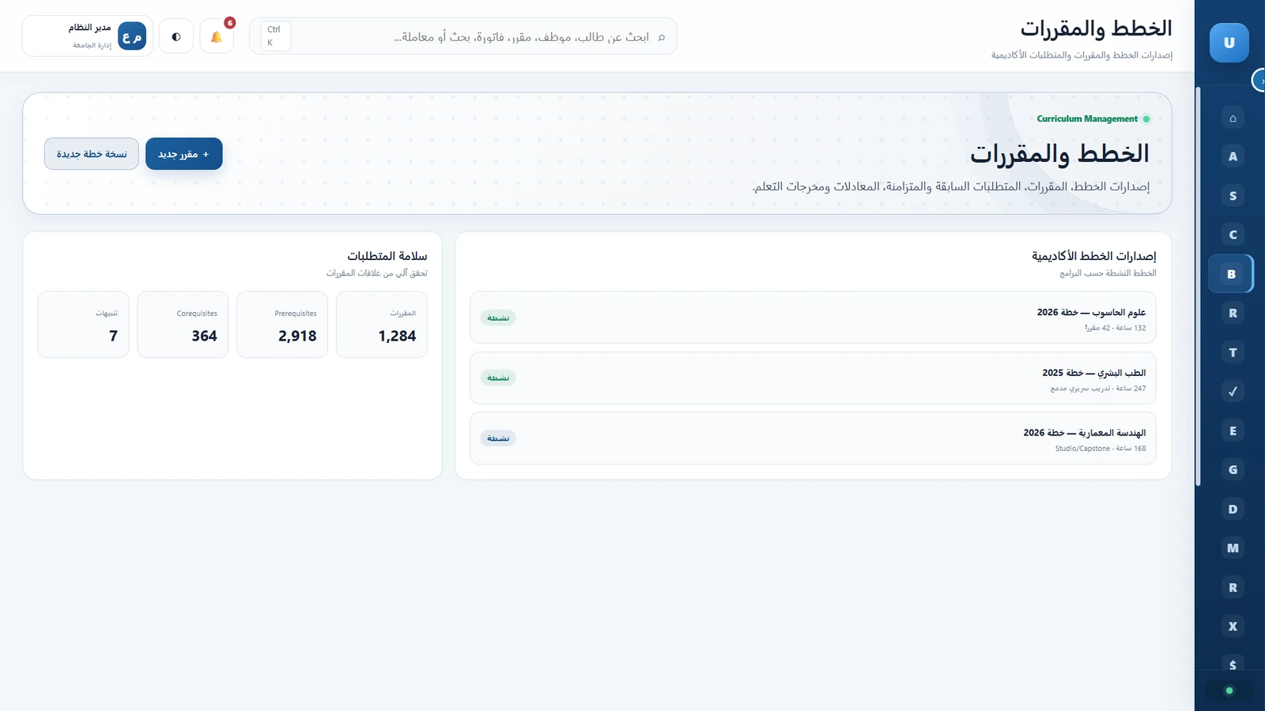The width and height of the screenshot is (1265, 711).
Task: Open the D sidebar module
Action: (1233, 509)
